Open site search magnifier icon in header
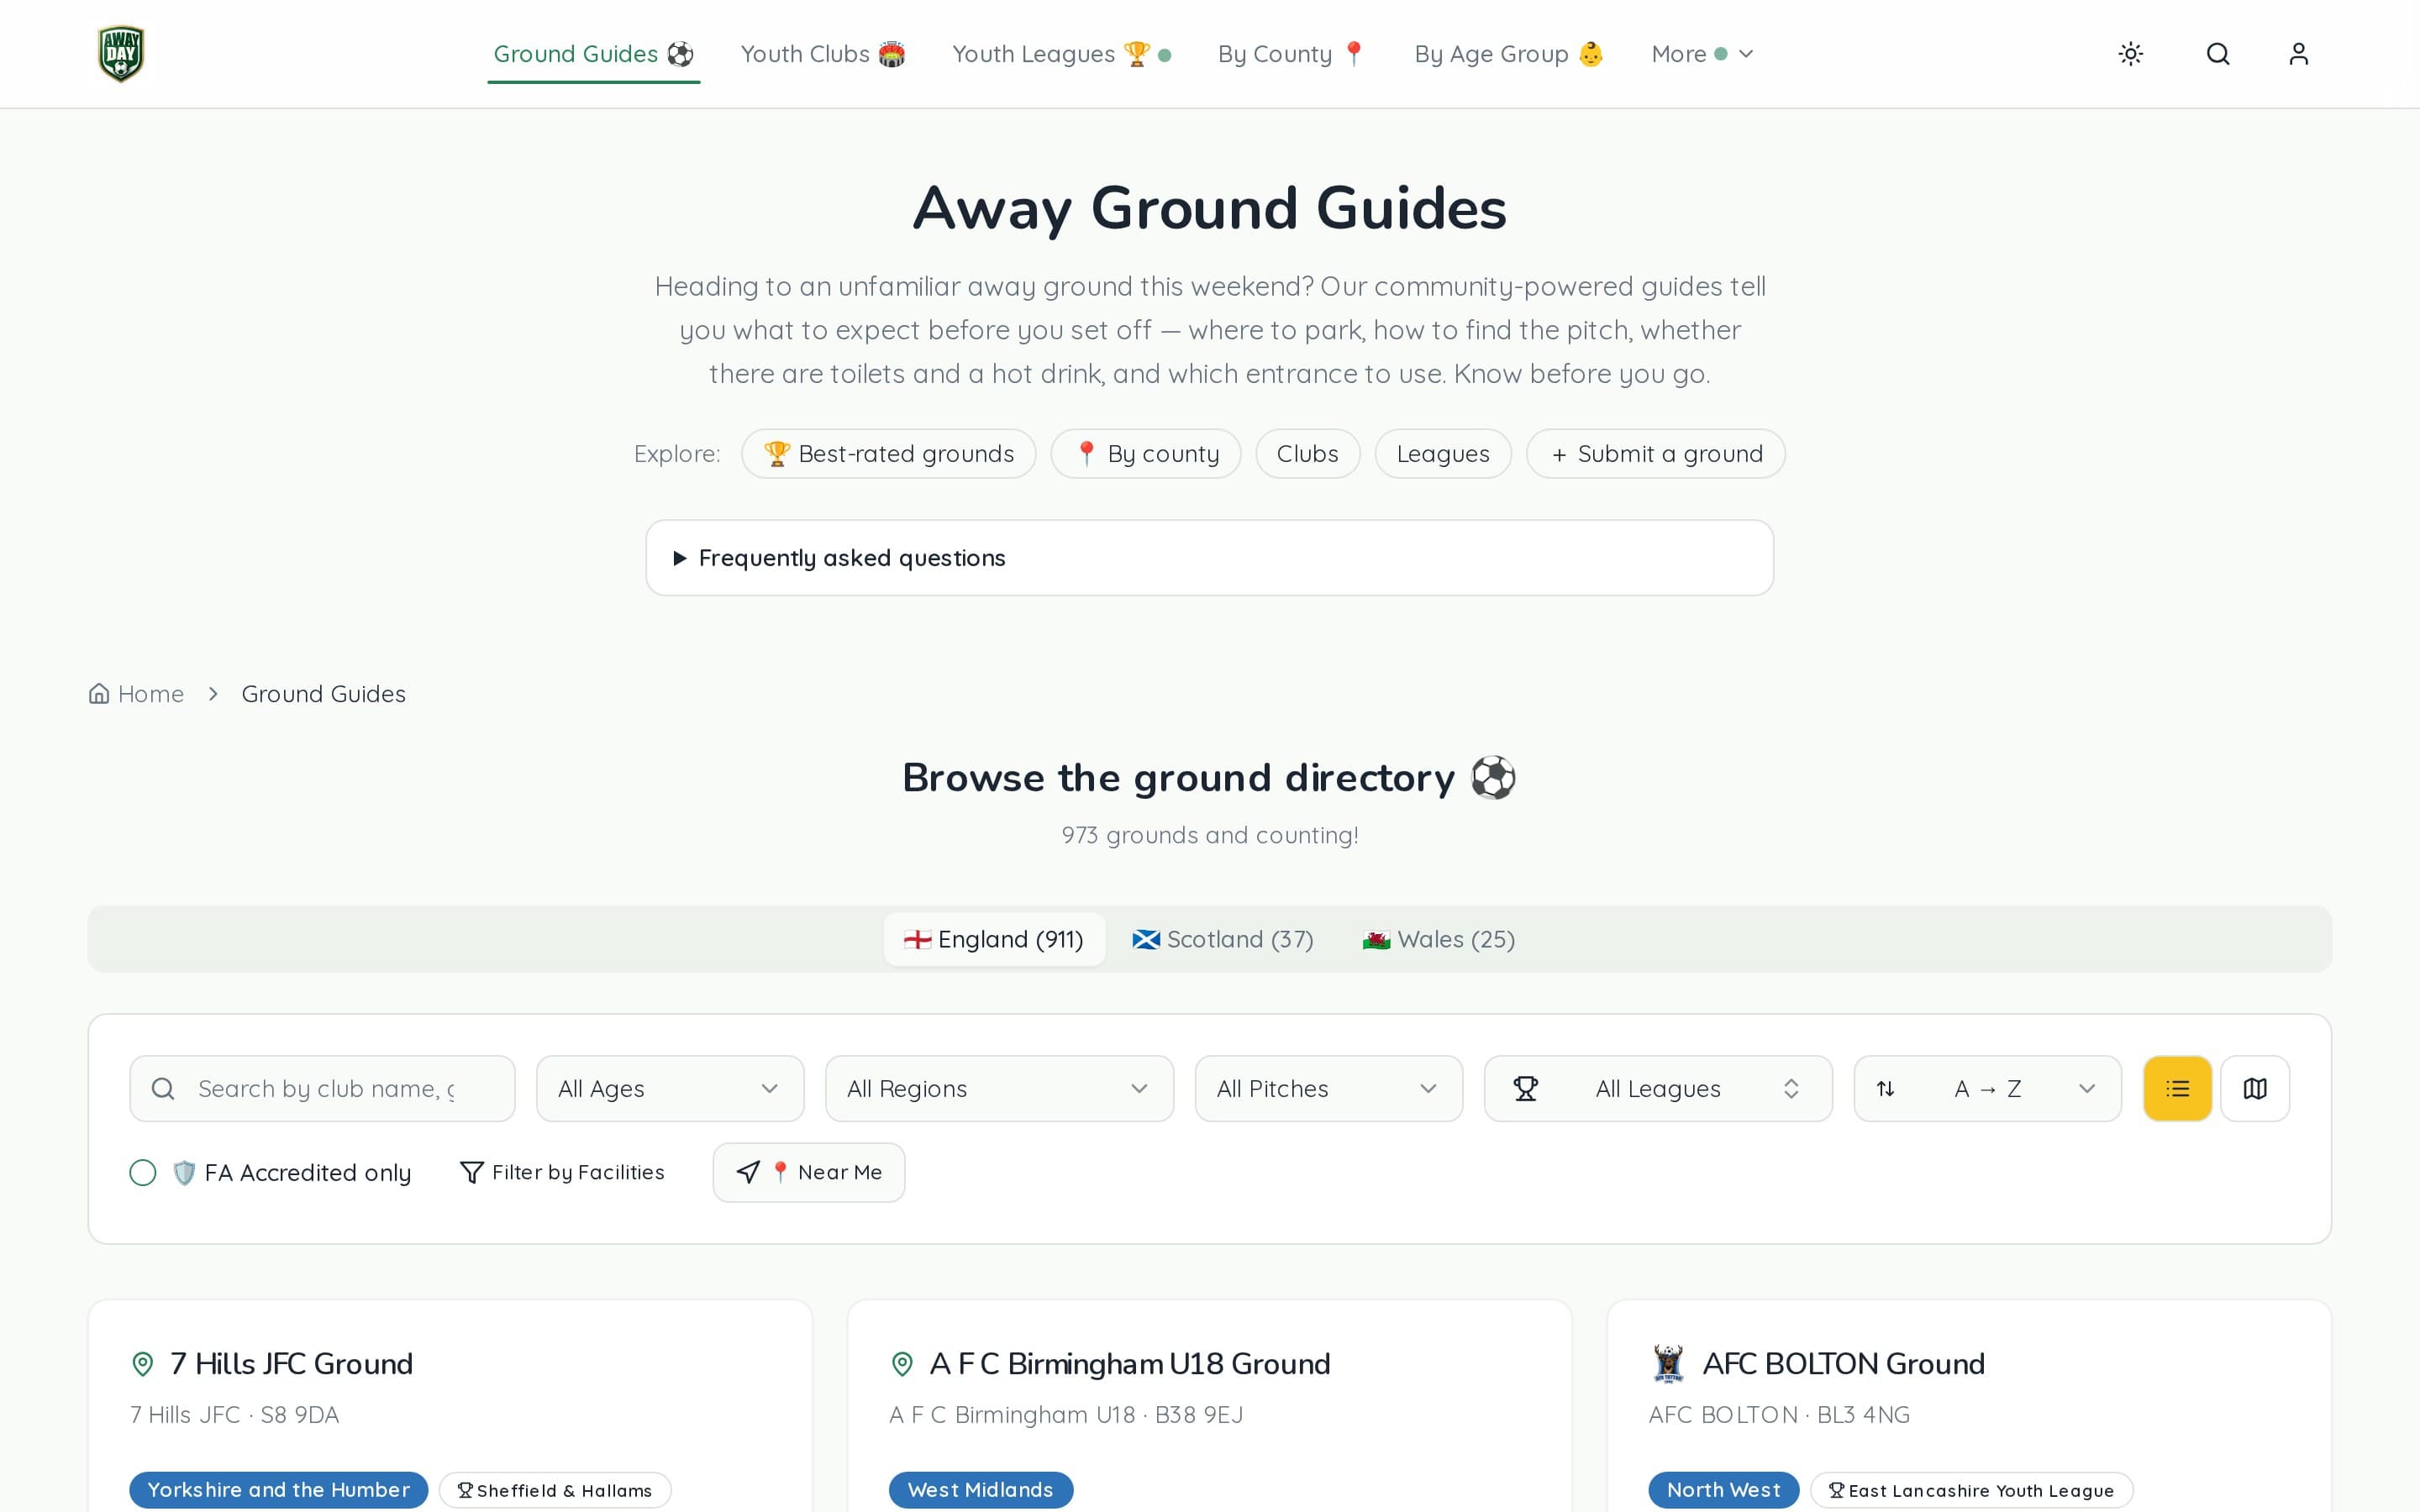 click(2218, 54)
